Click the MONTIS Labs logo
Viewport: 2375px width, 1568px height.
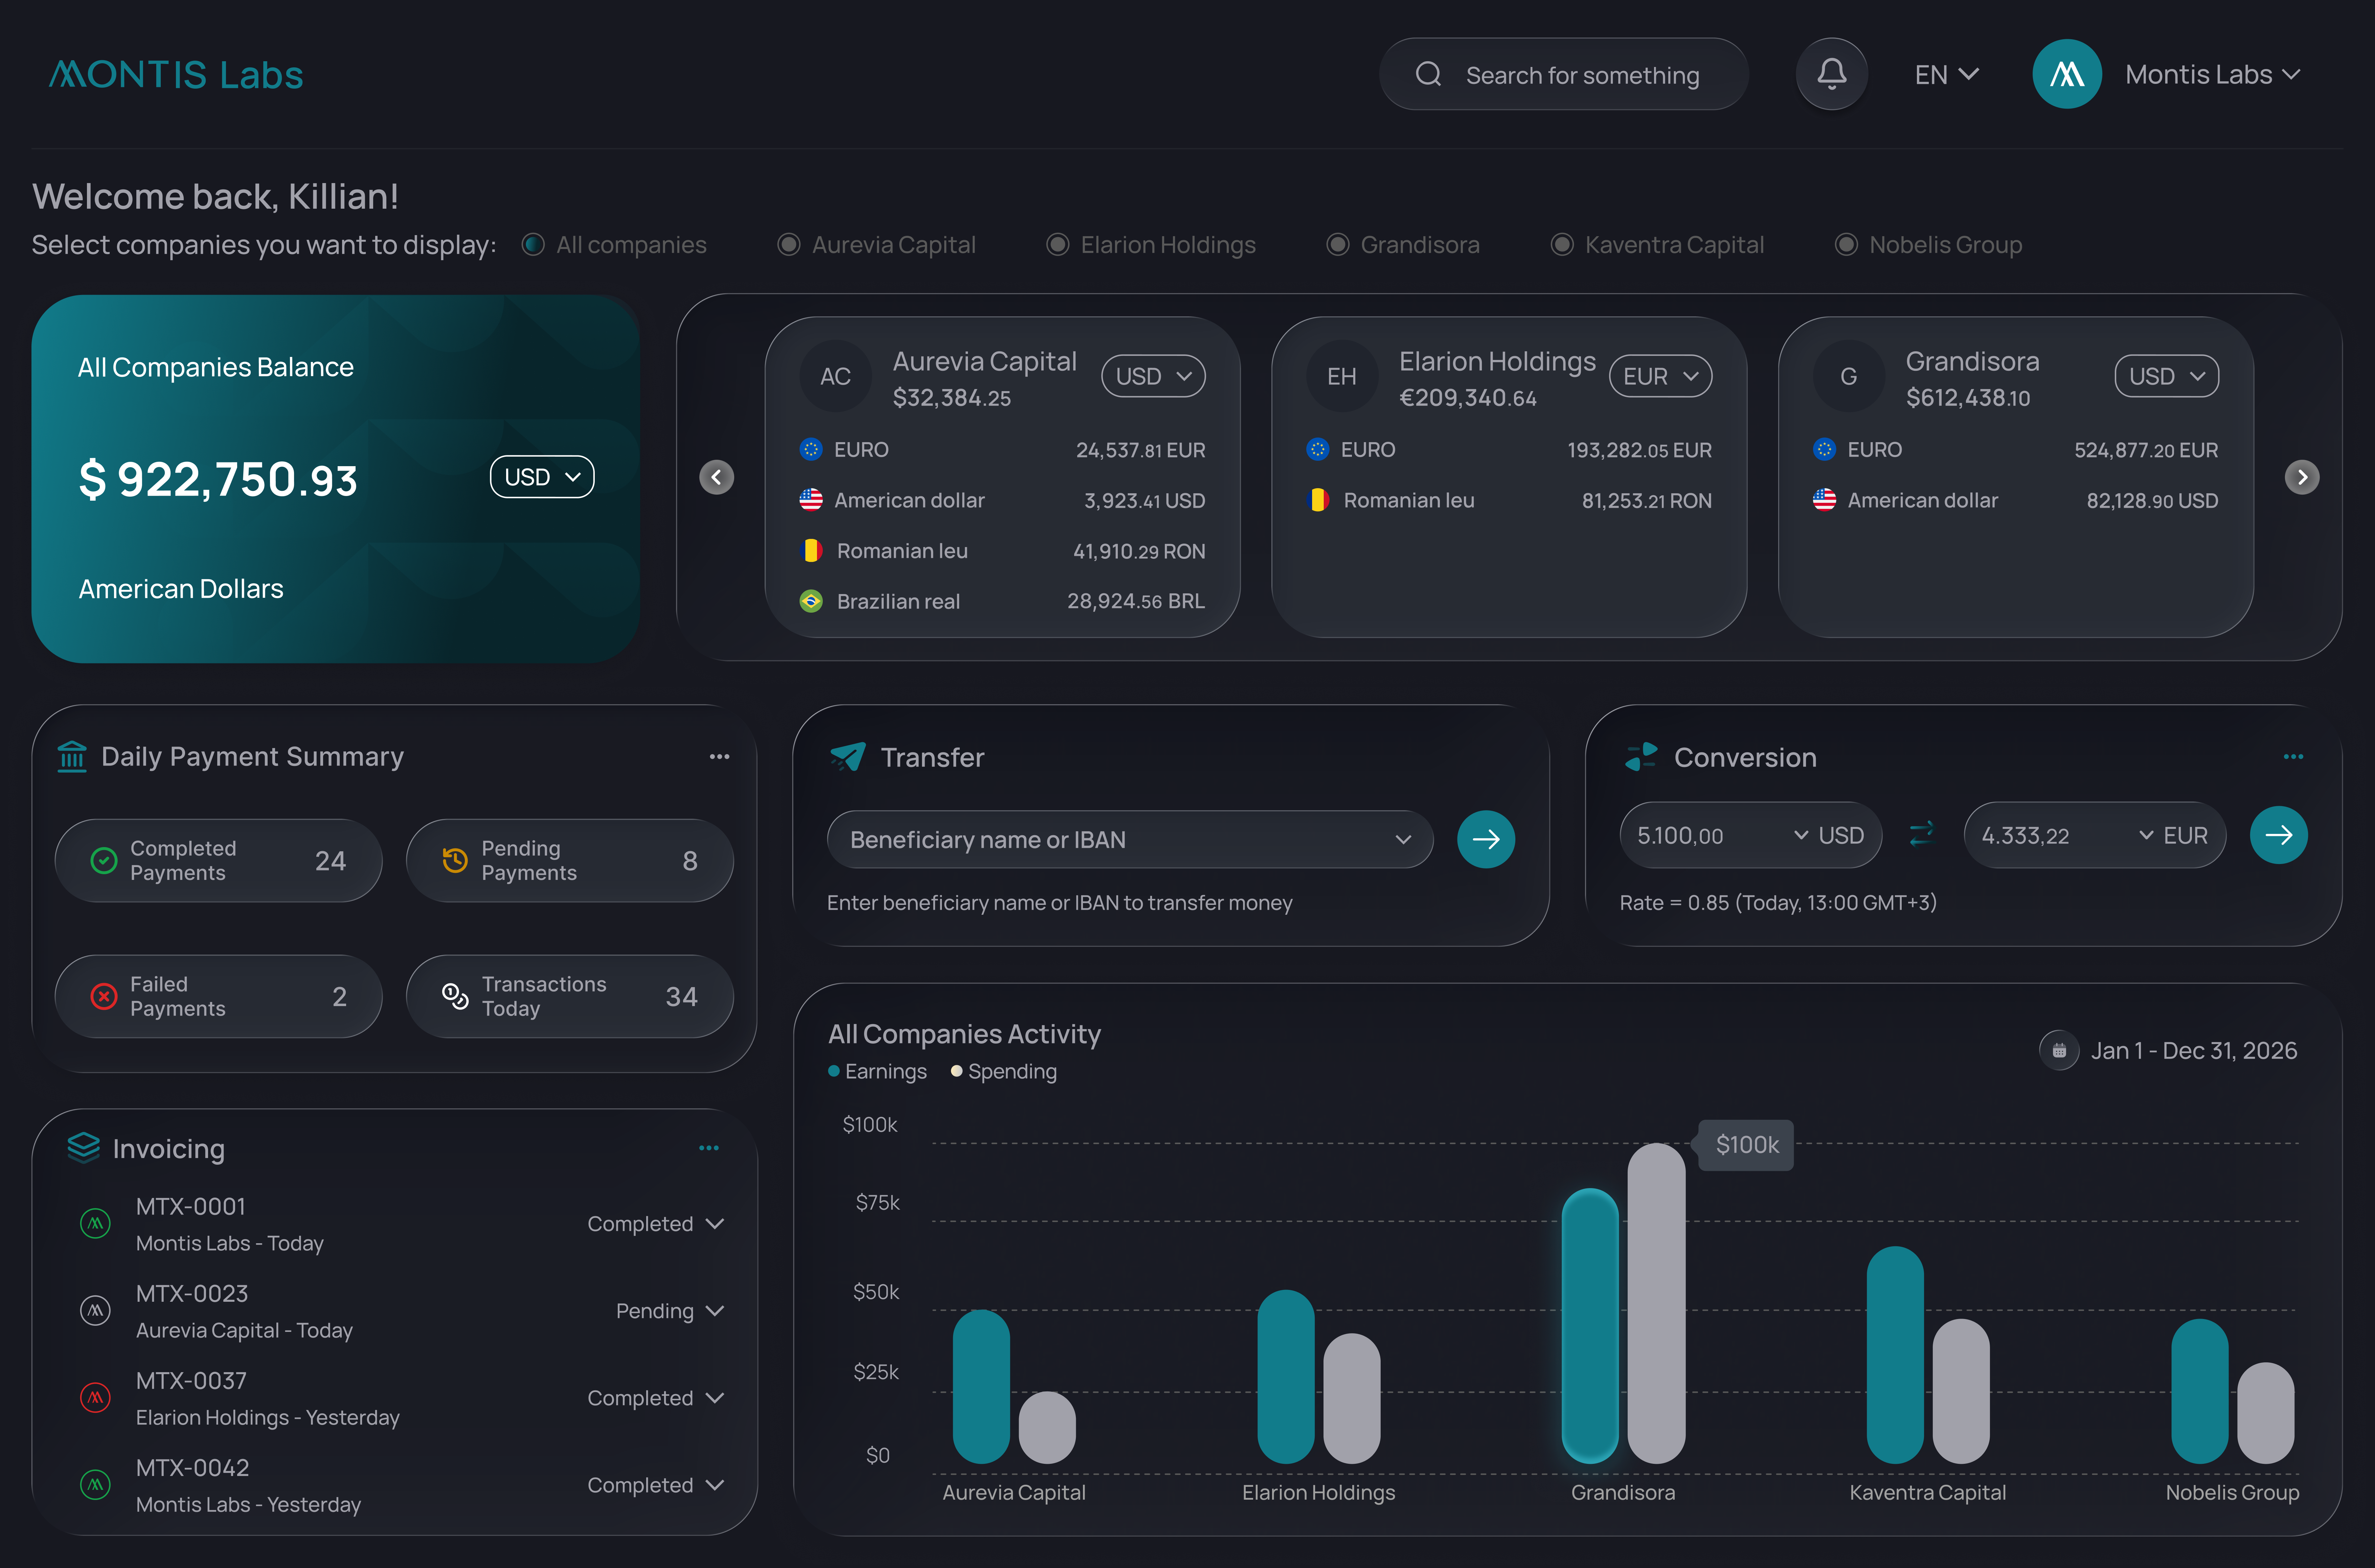coord(176,75)
